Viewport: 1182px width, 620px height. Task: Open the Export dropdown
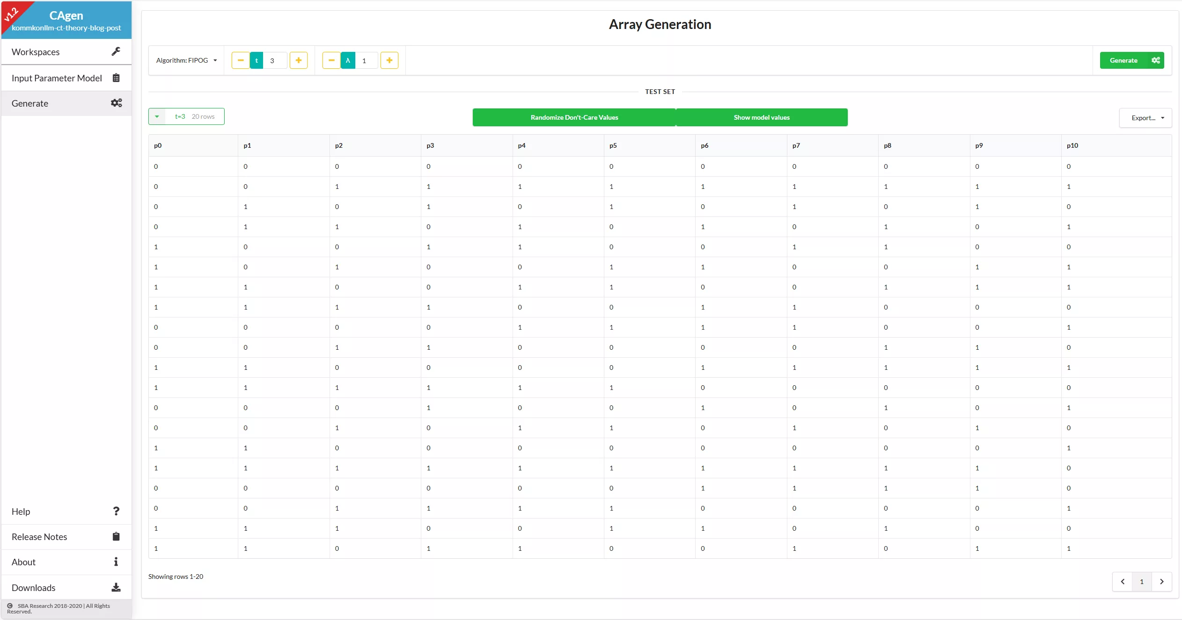point(1145,117)
